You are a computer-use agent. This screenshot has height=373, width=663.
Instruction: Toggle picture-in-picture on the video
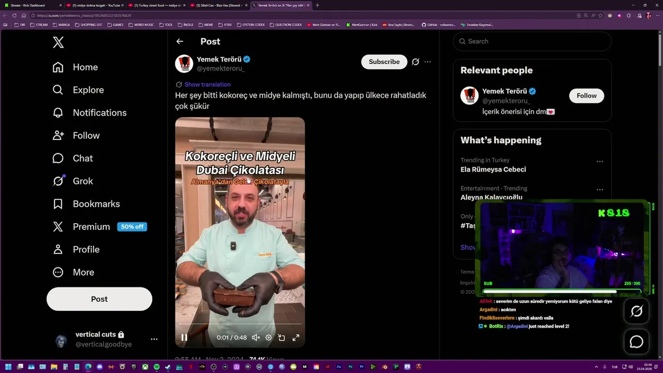coord(282,337)
